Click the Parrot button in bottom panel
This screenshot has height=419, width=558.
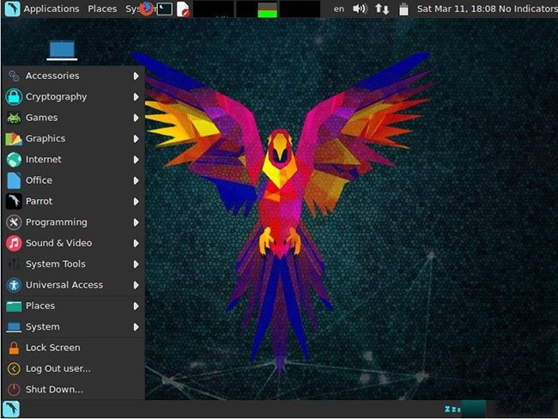tap(11, 409)
